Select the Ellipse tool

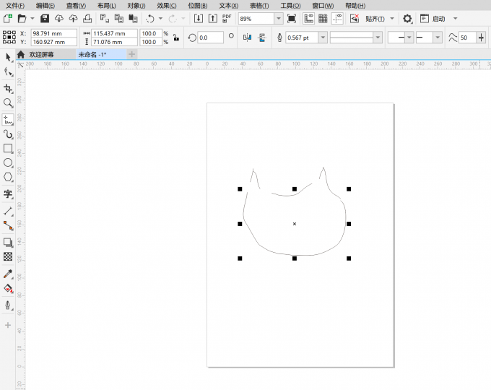click(x=8, y=163)
